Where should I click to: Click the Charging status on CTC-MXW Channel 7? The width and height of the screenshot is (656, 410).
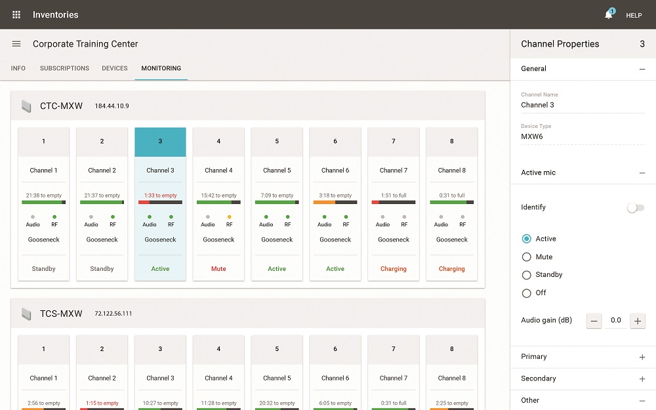coord(393,269)
